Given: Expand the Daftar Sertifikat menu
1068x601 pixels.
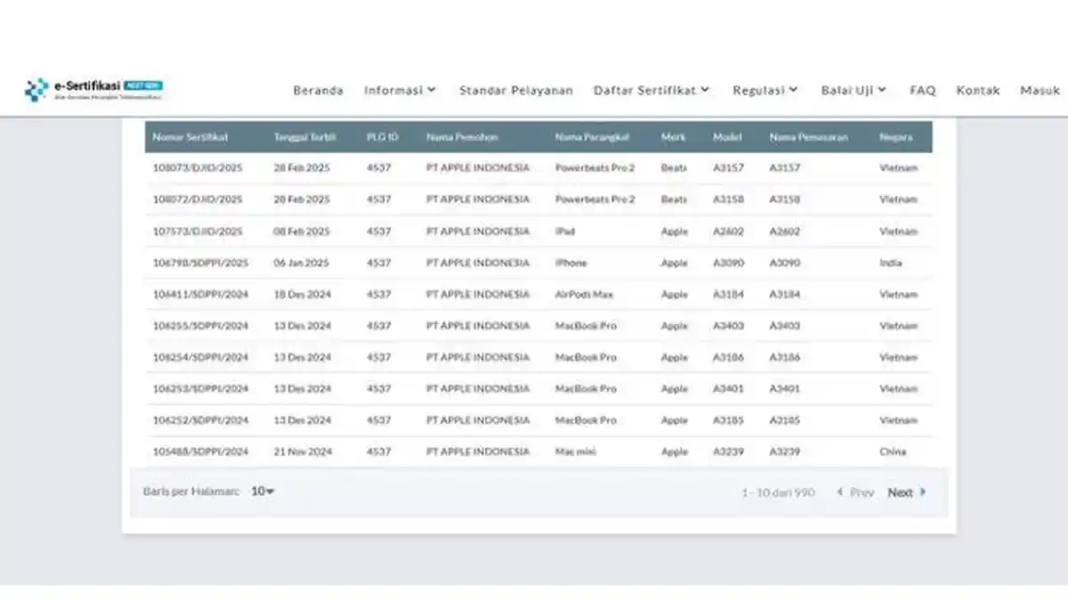Looking at the screenshot, I should [651, 90].
